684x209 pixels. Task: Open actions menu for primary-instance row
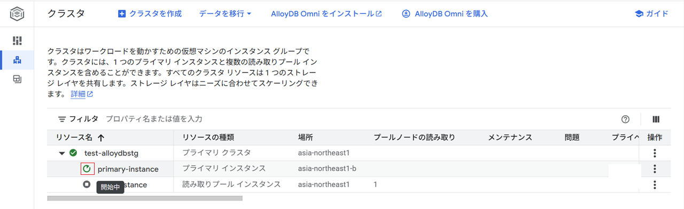(x=655, y=169)
